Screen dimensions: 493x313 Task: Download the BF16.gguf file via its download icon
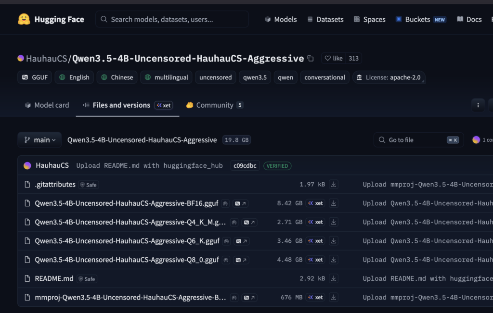point(333,203)
